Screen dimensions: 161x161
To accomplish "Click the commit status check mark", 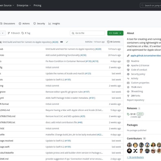I will pyautogui.click(x=67, y=42).
